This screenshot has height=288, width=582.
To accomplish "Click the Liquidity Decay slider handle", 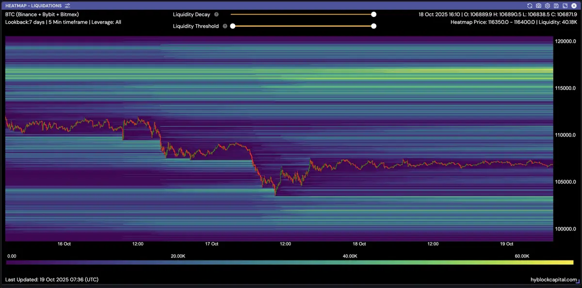I will coord(373,15).
